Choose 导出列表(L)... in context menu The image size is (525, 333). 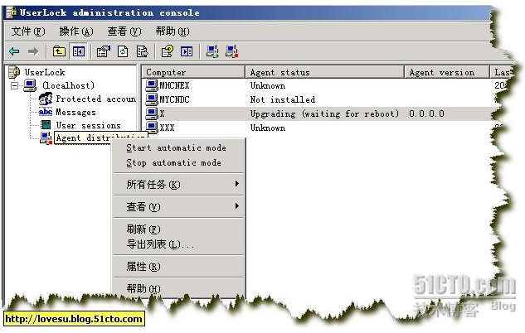tap(179, 244)
